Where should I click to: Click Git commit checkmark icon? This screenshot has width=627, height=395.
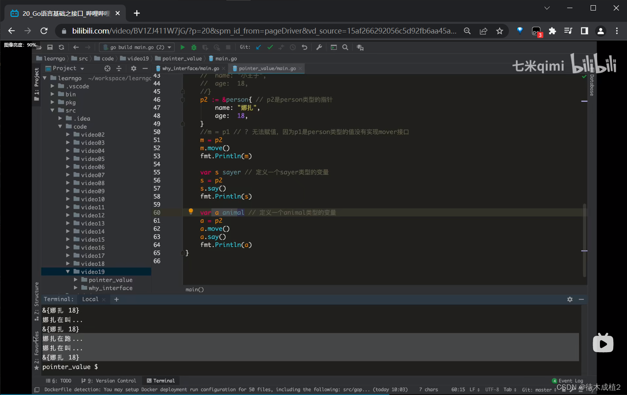click(x=270, y=47)
